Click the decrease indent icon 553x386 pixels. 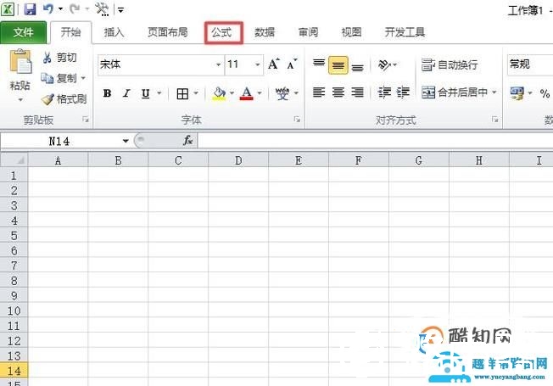[x=384, y=92]
